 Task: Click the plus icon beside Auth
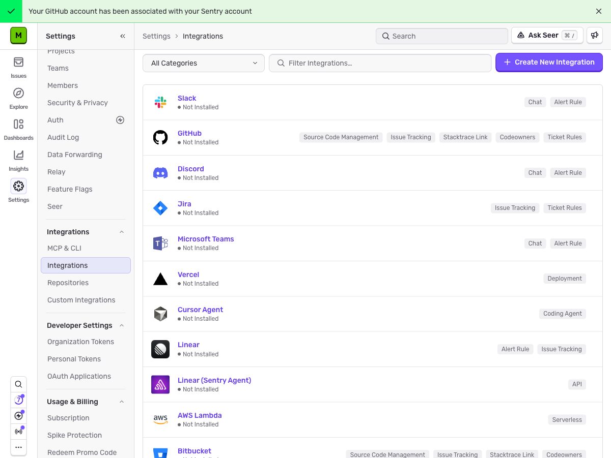point(120,120)
